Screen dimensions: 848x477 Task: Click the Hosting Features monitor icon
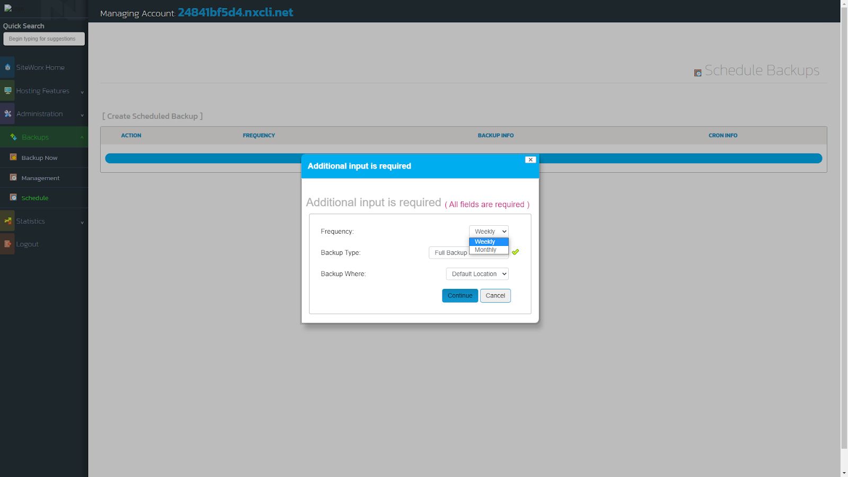7,91
